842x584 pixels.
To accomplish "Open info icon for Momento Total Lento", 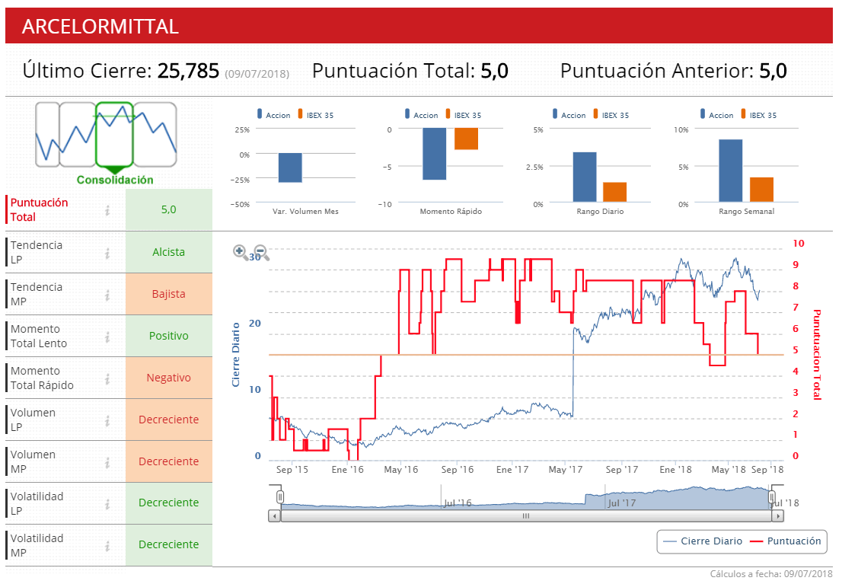I will (107, 337).
